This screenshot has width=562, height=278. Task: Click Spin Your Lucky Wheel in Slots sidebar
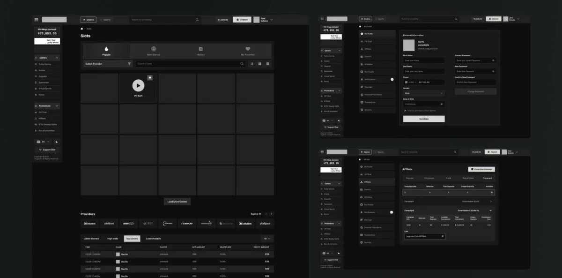click(47, 41)
